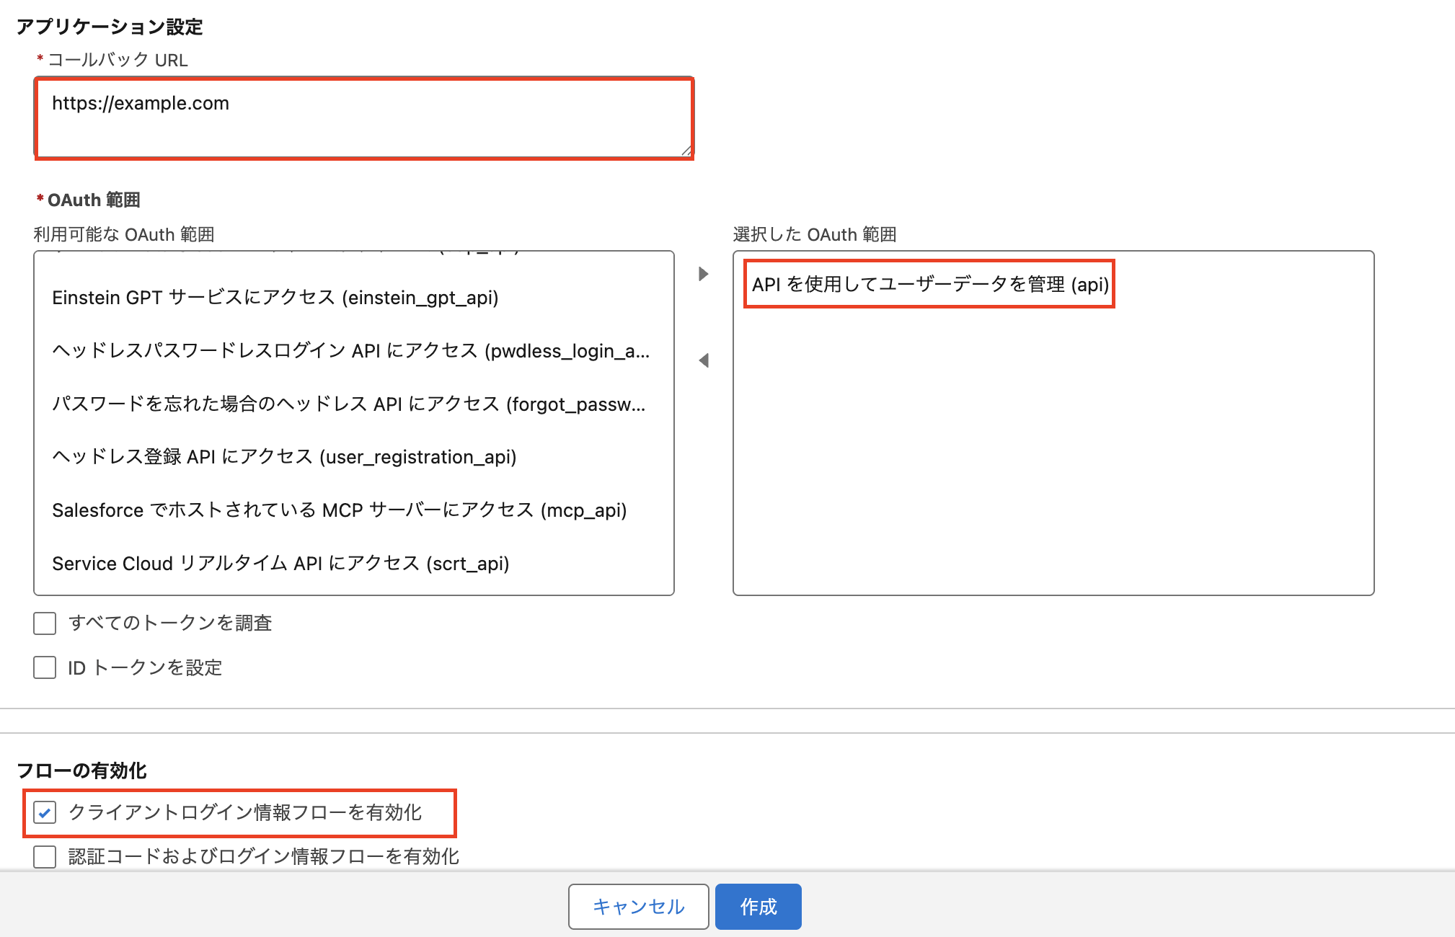Toggle すべてのトークンを調査 checkbox
Viewport: 1455px width, 937px height.
(x=45, y=623)
